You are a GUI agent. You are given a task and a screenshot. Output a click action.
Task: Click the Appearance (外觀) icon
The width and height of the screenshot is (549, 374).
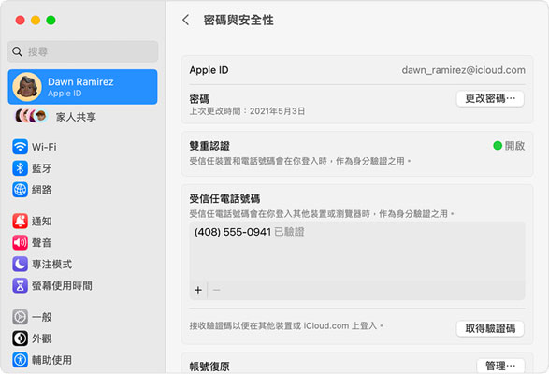click(x=20, y=338)
